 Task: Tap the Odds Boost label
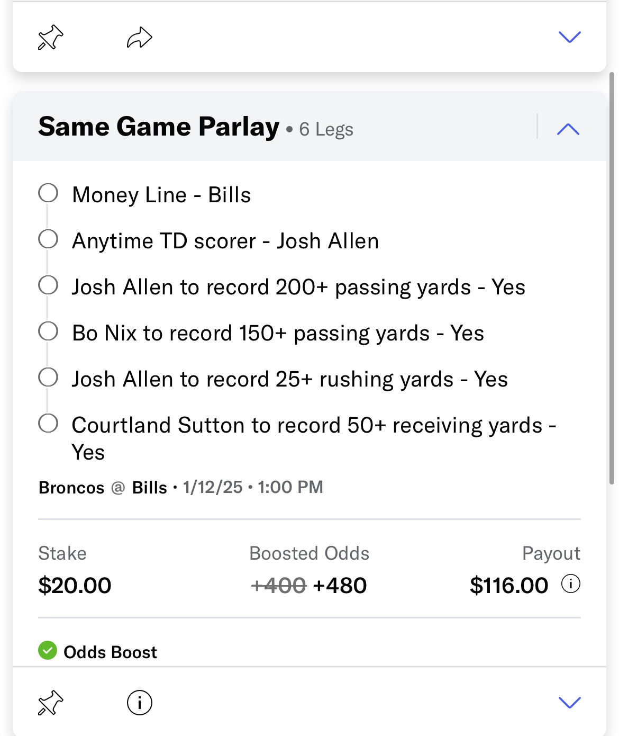[110, 652]
